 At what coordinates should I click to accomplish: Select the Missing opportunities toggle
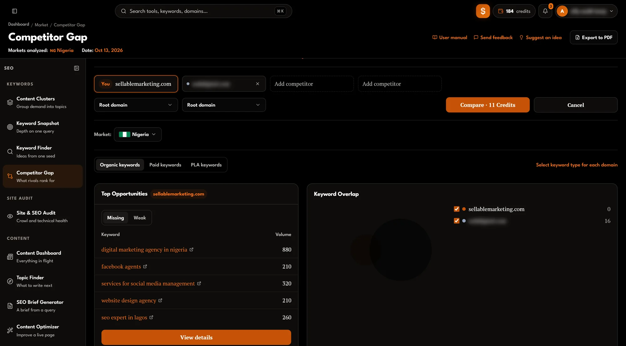(115, 218)
